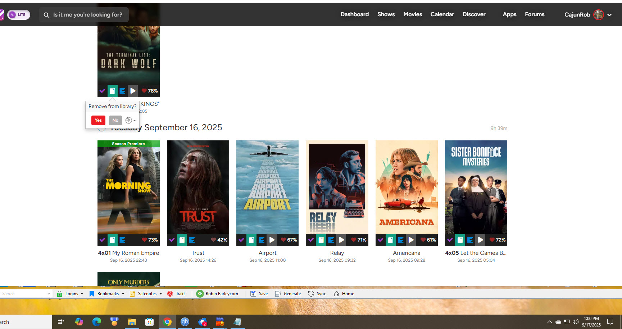Click the collection icon under Airport poster
Screen dimensions: 622x329
click(x=251, y=240)
